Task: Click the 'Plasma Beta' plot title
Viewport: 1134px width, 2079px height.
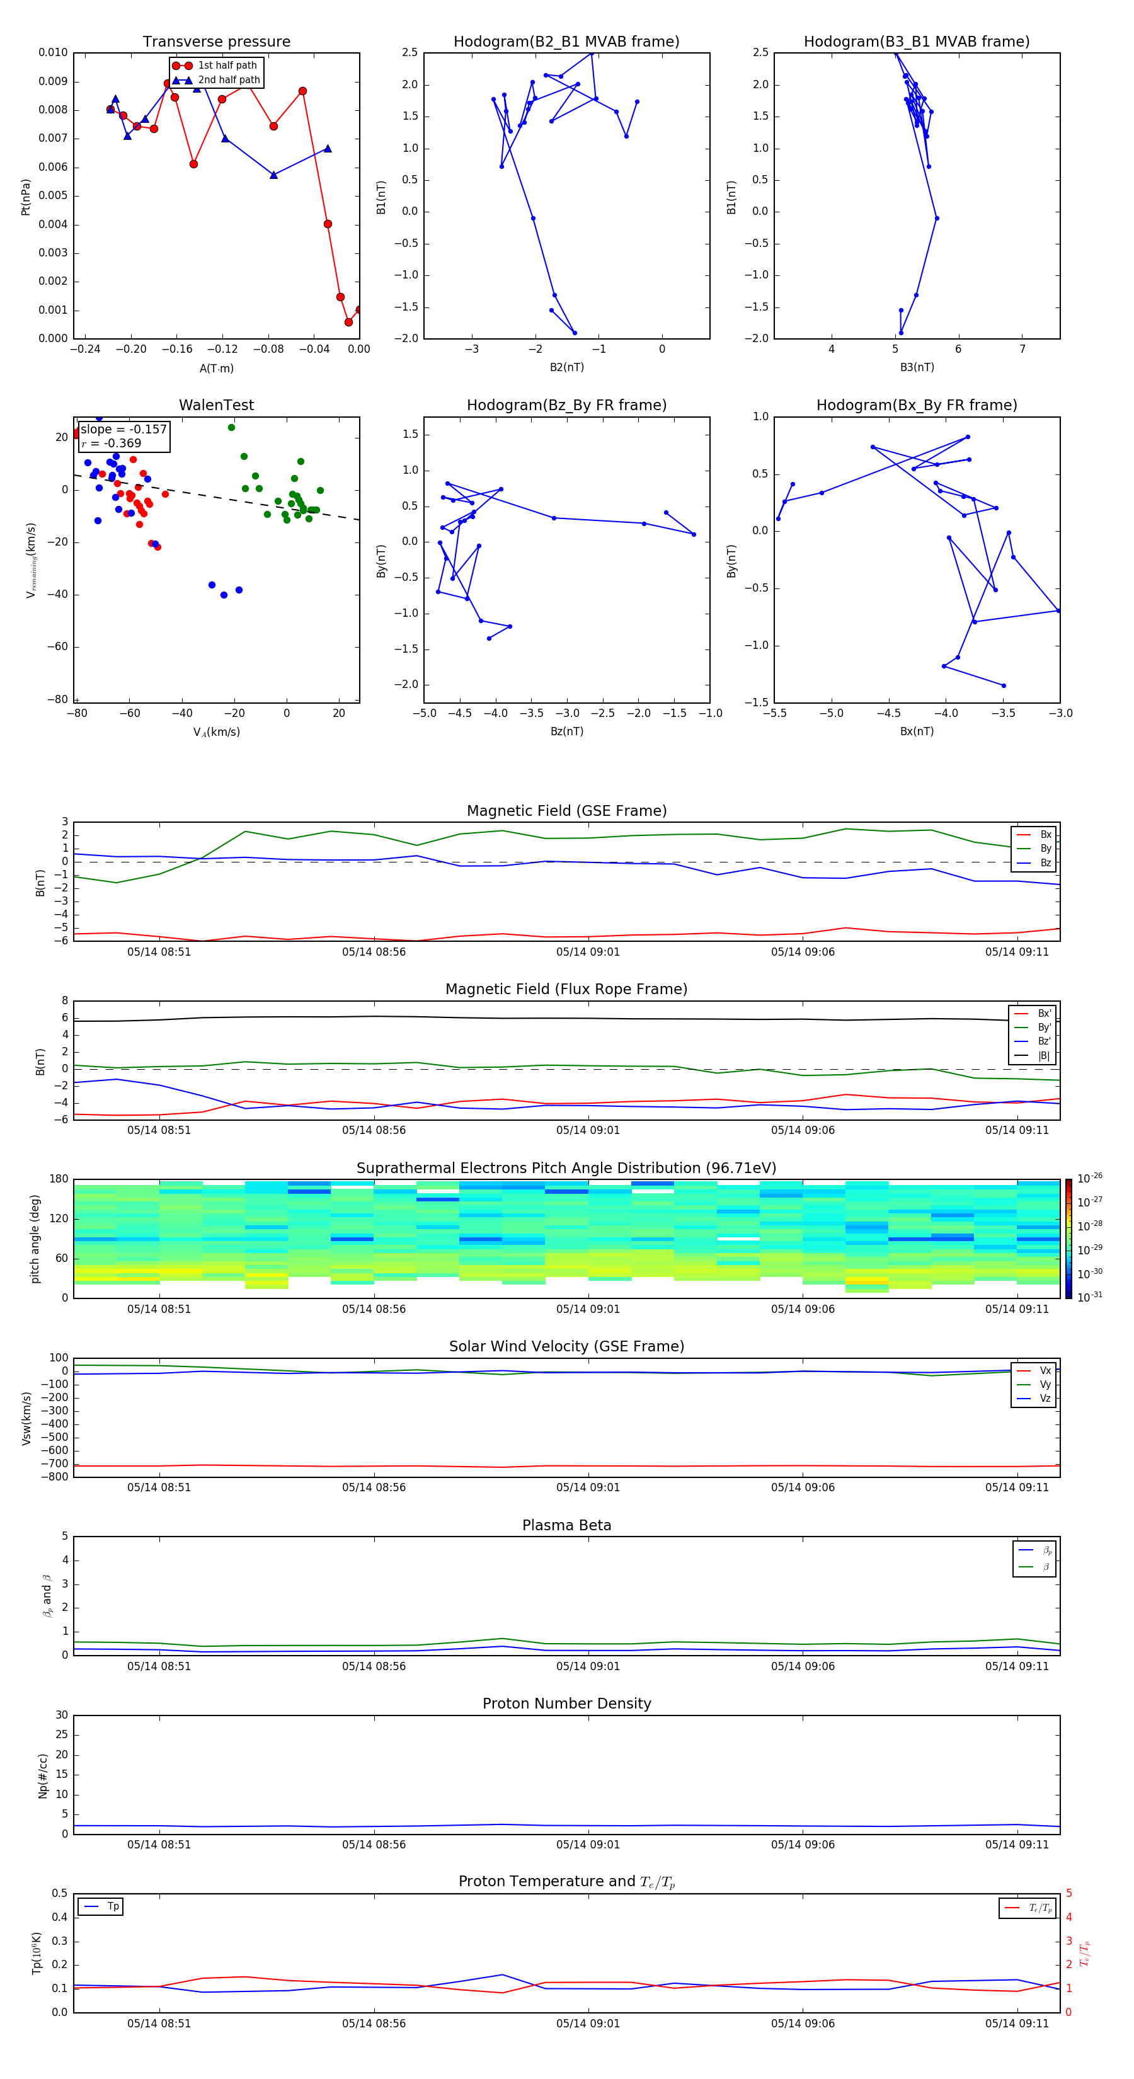Action: [566, 1525]
